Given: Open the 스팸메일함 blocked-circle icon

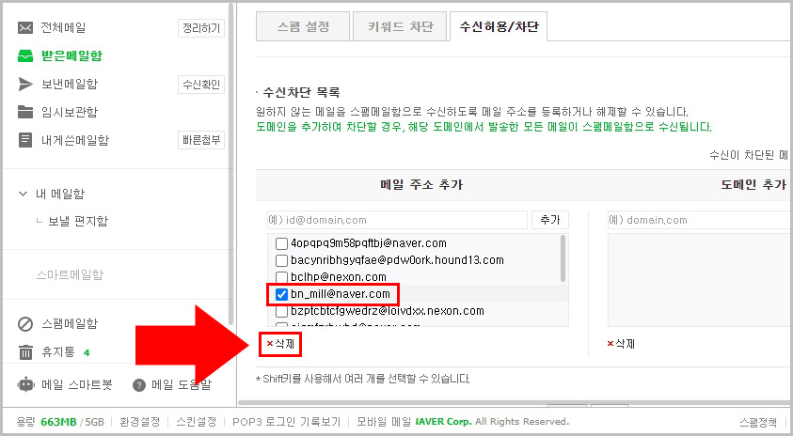Looking at the screenshot, I should (25, 324).
